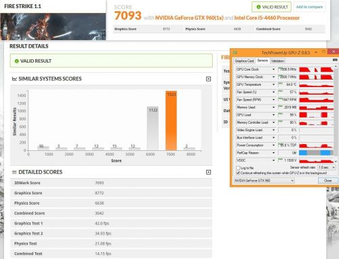
Task: Open the Power Consumption sensor dropdown
Action: 273,145
